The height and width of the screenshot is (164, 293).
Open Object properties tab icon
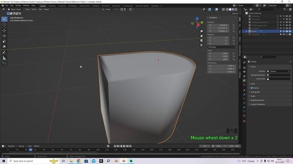[244, 90]
